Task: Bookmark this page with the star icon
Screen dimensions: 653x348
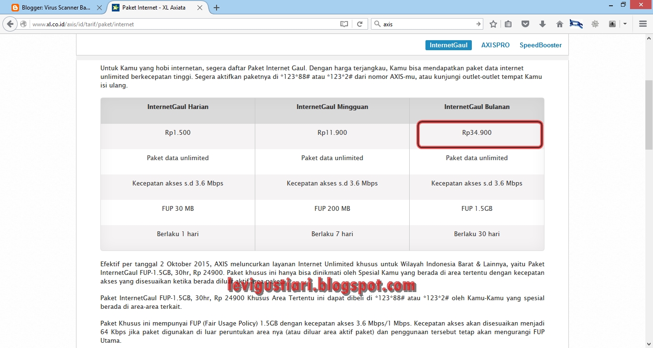Action: [x=493, y=24]
